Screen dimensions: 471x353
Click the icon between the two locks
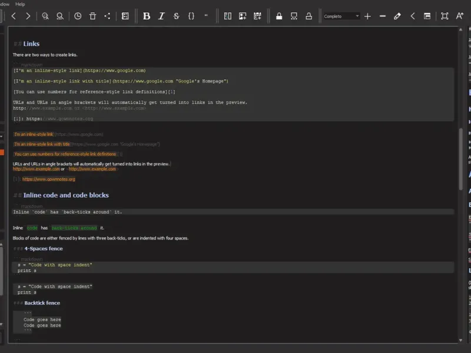294,16
